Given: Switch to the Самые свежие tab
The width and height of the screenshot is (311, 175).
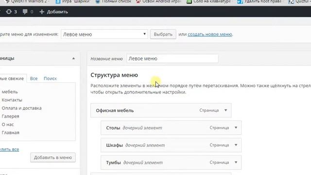Looking at the screenshot, I should [x=12, y=78].
